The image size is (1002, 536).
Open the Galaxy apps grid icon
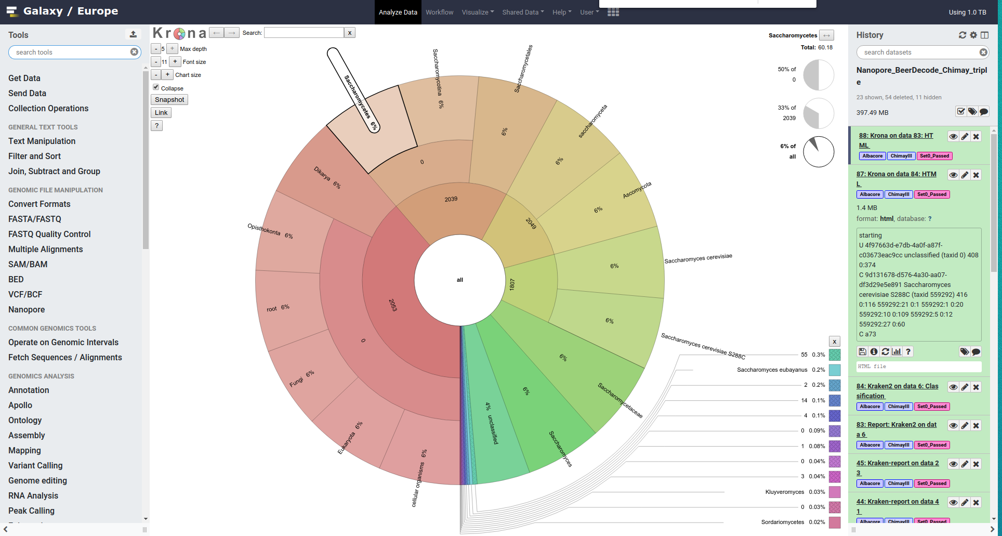tap(613, 12)
